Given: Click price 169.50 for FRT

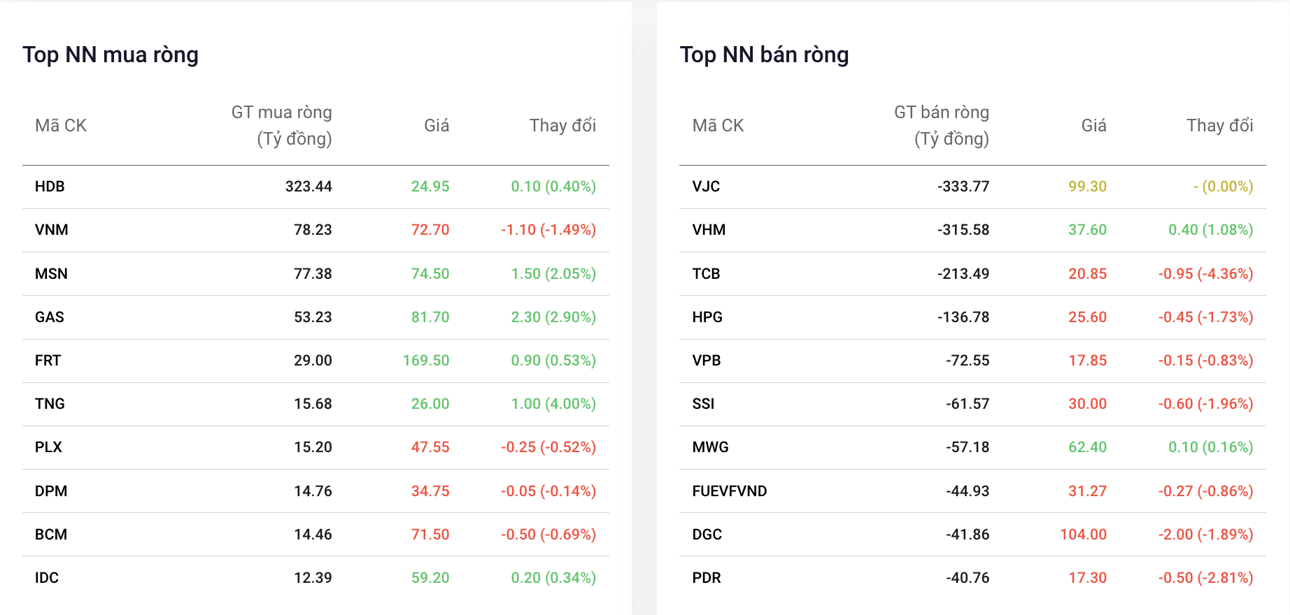Looking at the screenshot, I should pyautogui.click(x=426, y=361).
